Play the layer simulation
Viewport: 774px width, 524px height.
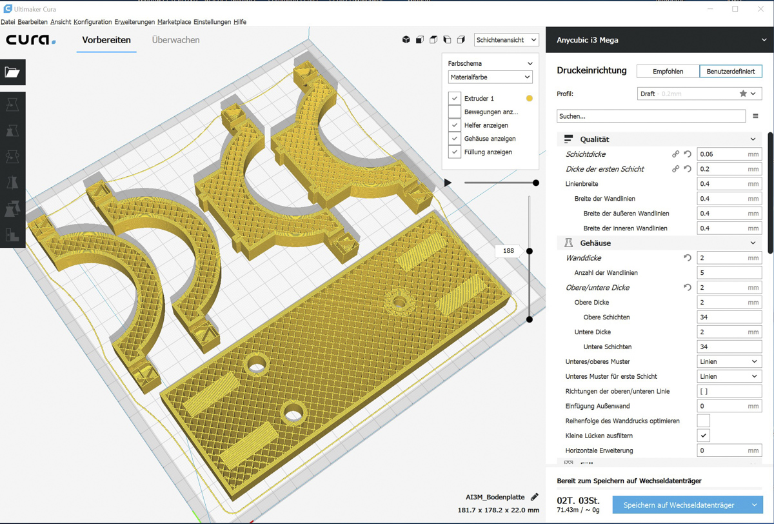pos(448,183)
